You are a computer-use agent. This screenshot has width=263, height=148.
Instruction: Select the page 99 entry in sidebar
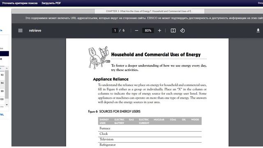click(x=2, y=91)
